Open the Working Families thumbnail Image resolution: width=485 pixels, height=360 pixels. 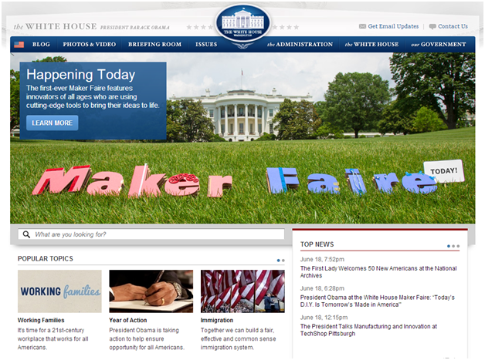pos(59,291)
